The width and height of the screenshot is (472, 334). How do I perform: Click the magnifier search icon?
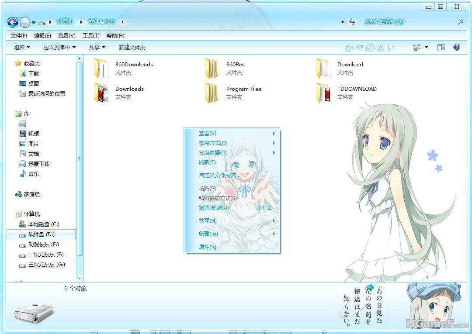[x=461, y=22]
